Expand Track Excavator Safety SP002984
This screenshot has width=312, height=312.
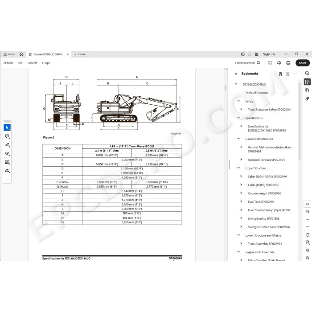click(241, 109)
